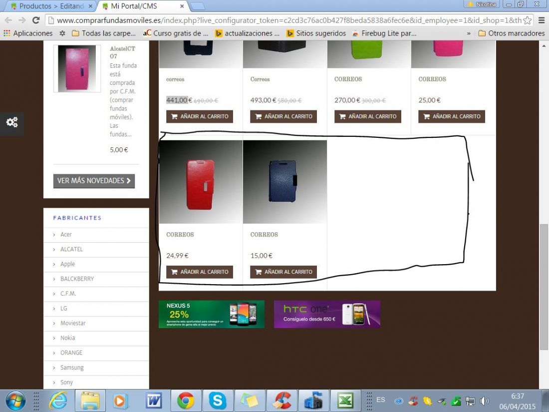Launch Internet Explorer from the taskbar
This screenshot has width=549, height=412.
click(58, 401)
